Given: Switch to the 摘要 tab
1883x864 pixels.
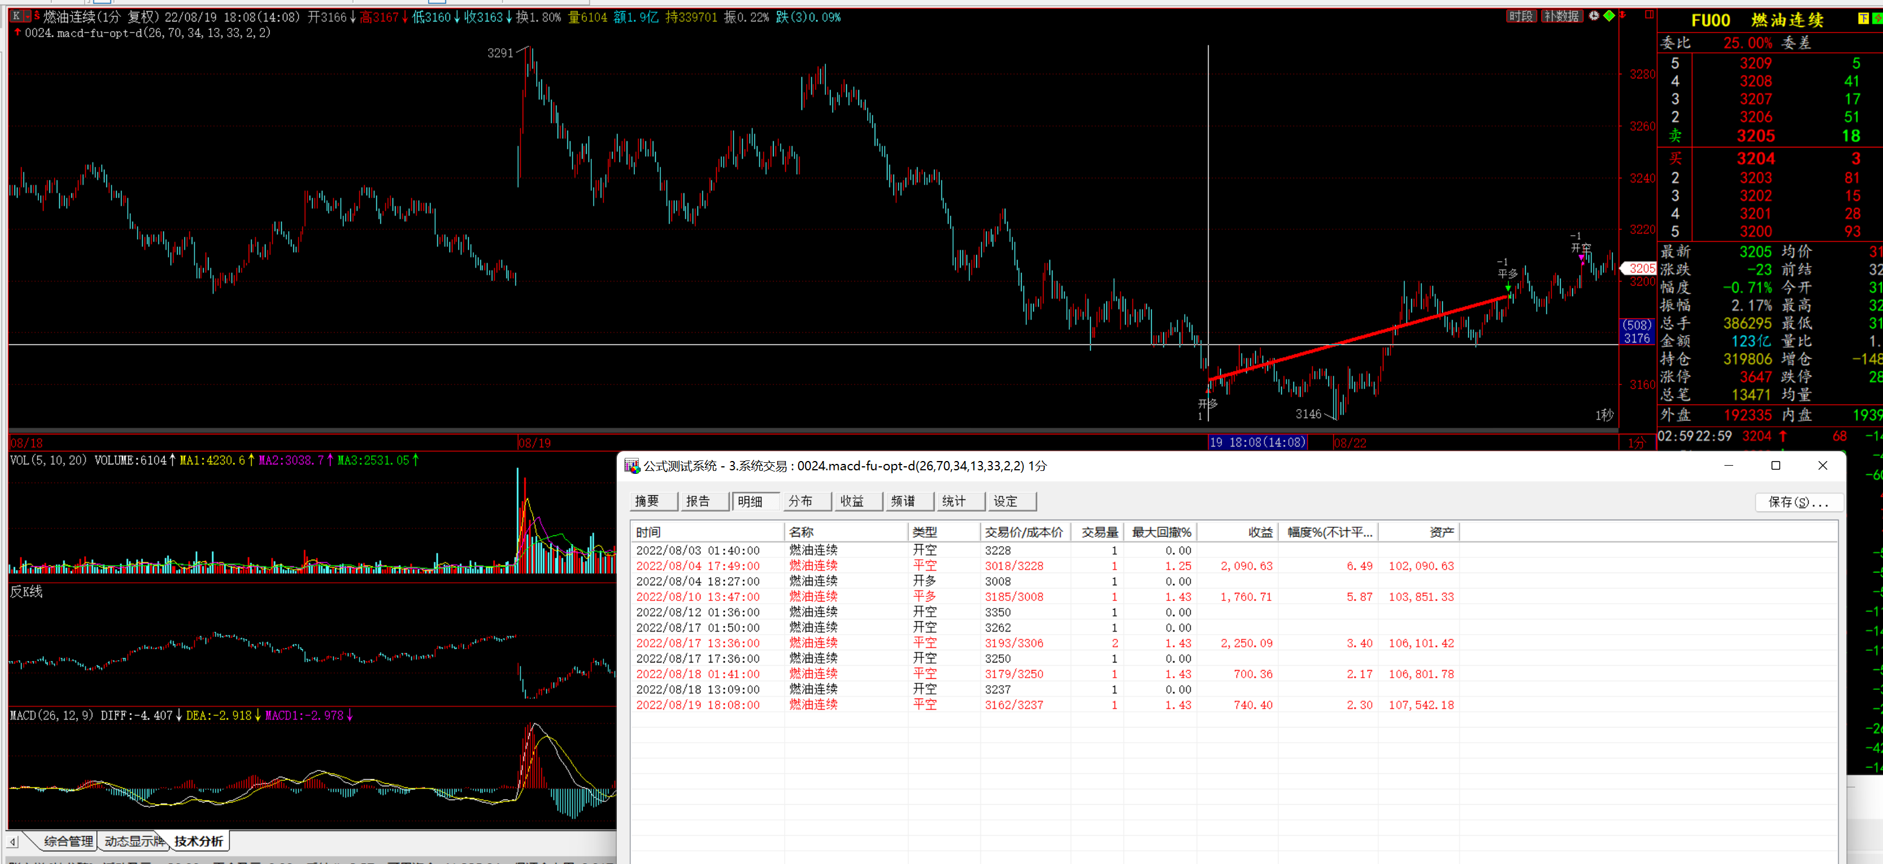Looking at the screenshot, I should (653, 501).
